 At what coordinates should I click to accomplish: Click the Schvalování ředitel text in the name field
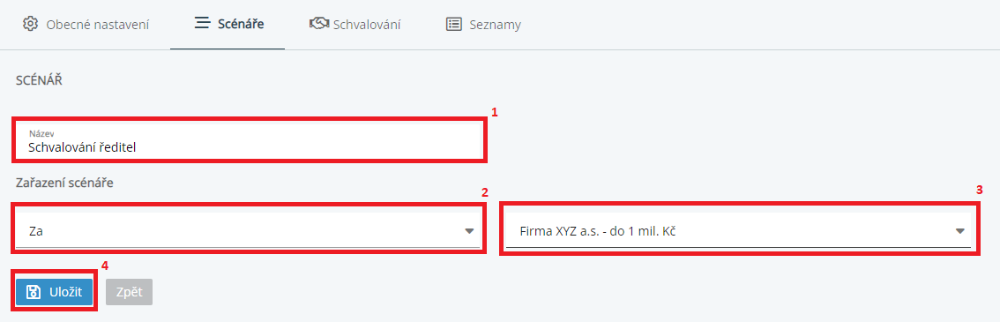82,147
